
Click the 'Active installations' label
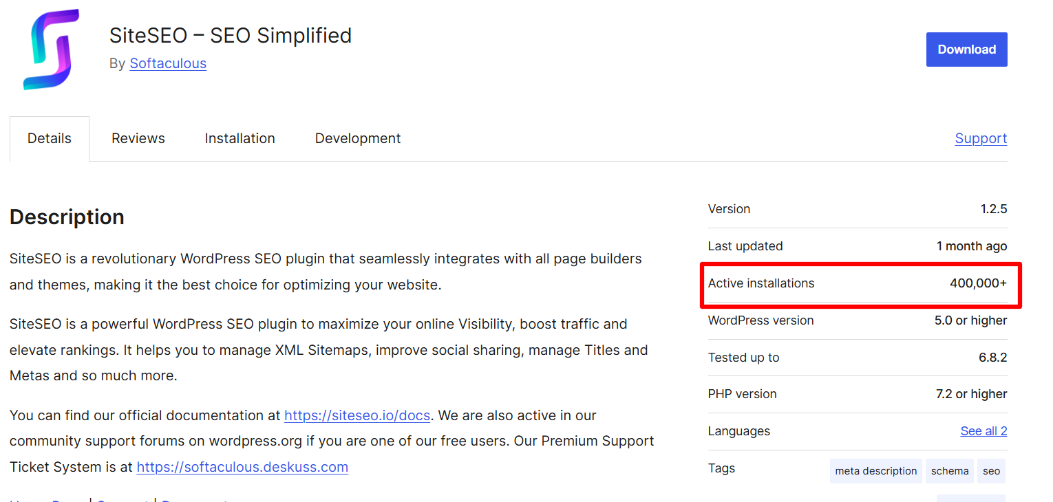click(x=761, y=283)
